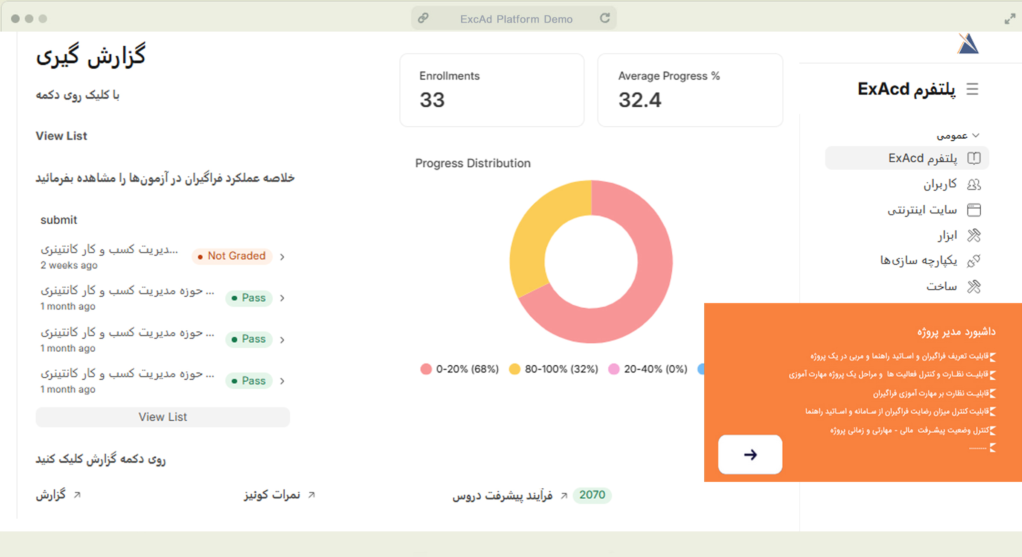
Task: Collapse the عمومی sidebar section
Action: (x=976, y=136)
